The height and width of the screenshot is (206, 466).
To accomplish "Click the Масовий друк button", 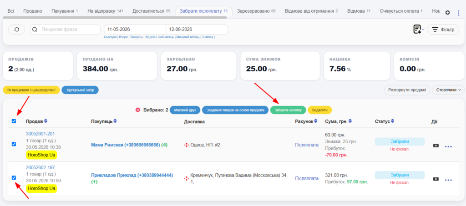I will (185, 110).
